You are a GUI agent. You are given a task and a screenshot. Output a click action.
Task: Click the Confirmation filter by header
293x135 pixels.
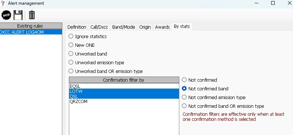click(124, 80)
